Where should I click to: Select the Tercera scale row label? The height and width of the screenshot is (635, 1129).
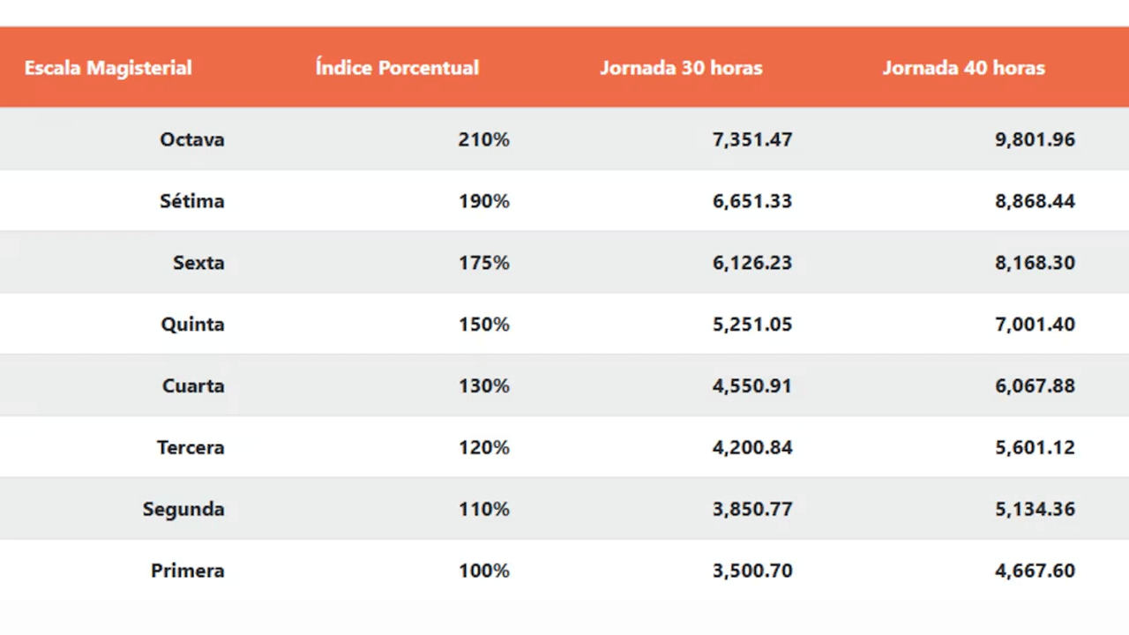click(191, 448)
